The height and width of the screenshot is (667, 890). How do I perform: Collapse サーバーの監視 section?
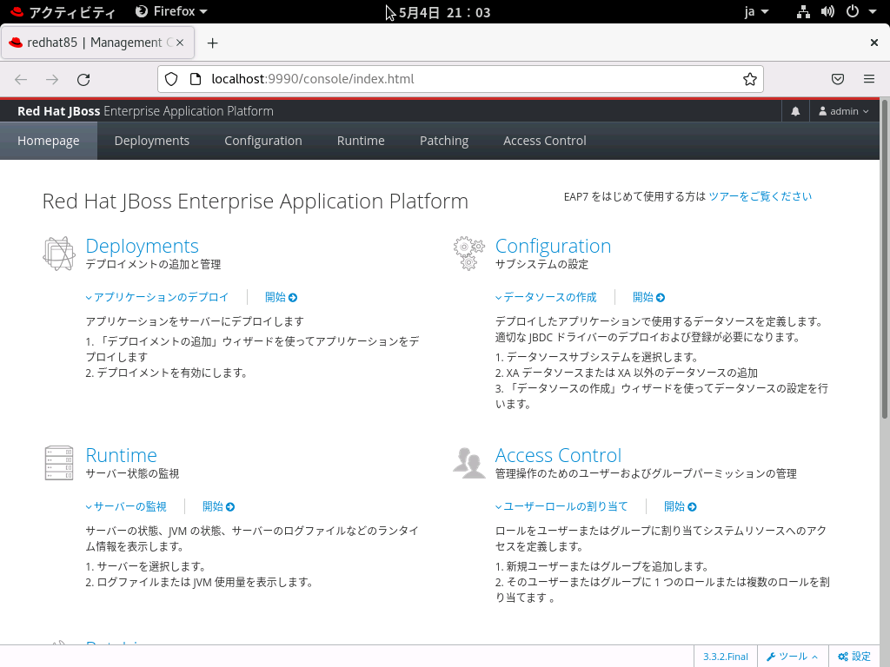point(126,506)
